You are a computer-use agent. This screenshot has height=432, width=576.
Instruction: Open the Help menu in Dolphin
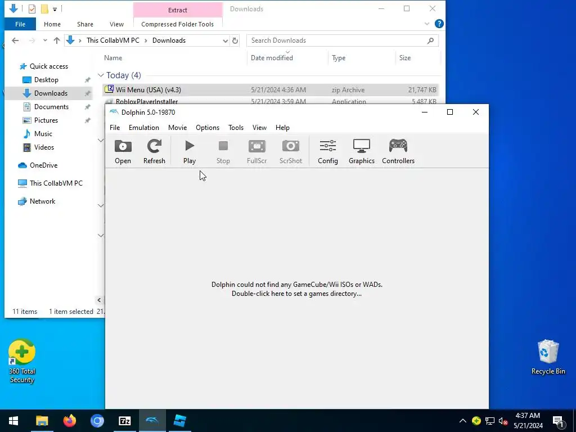pyautogui.click(x=282, y=128)
